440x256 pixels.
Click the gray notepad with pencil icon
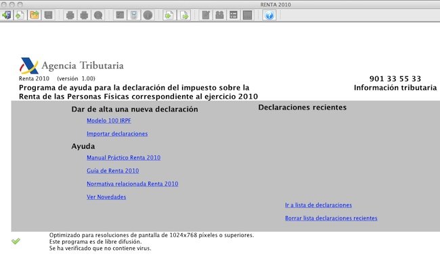pos(206,15)
